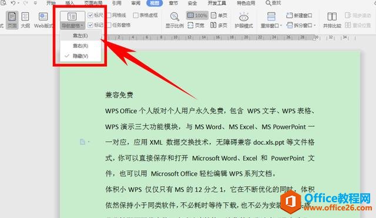Show 多页 multiple pages view

[219, 25]
